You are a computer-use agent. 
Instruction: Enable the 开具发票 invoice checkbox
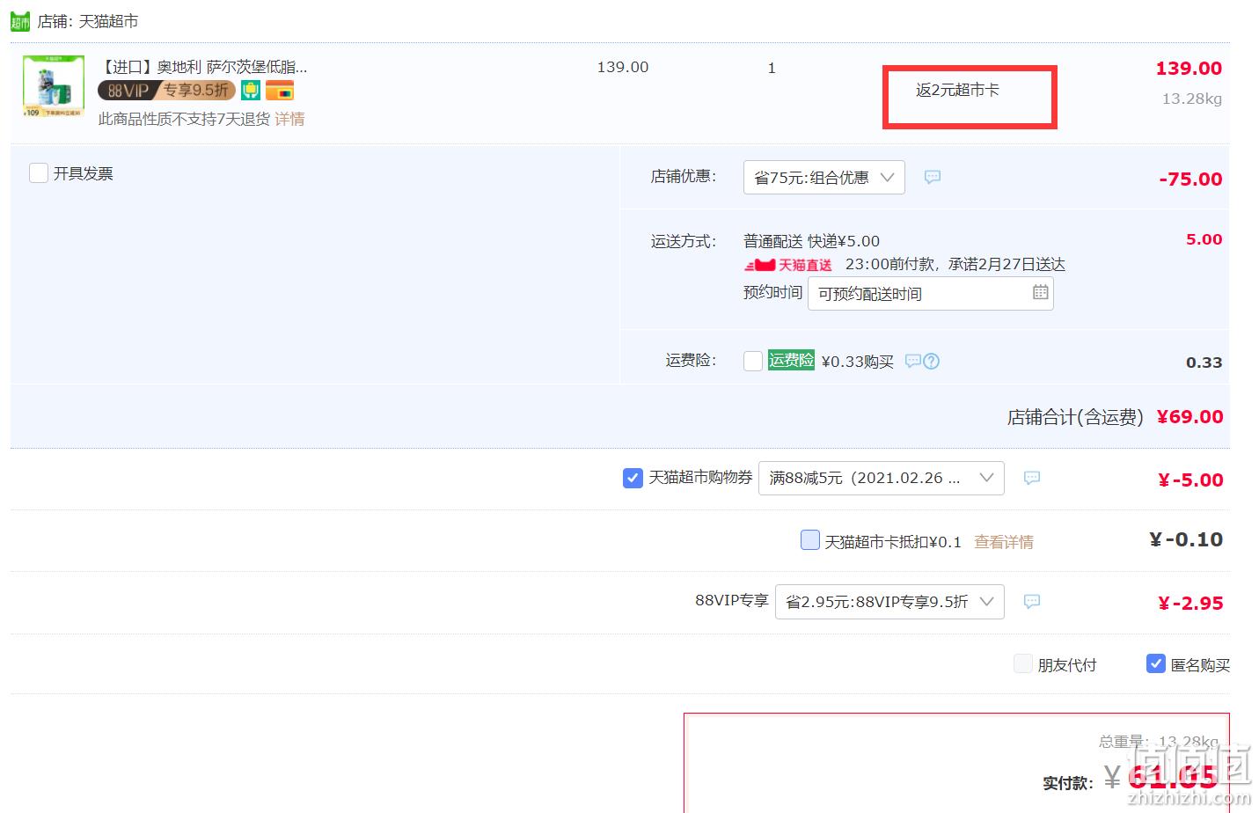[x=39, y=172]
